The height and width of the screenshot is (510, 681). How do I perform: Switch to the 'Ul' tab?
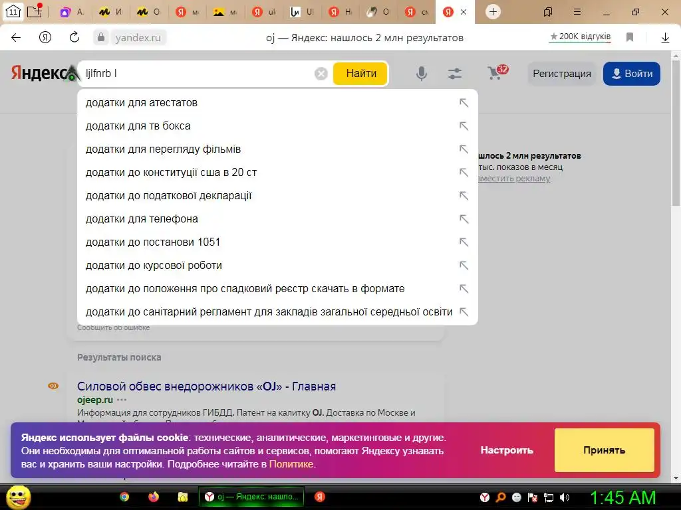[302, 12]
